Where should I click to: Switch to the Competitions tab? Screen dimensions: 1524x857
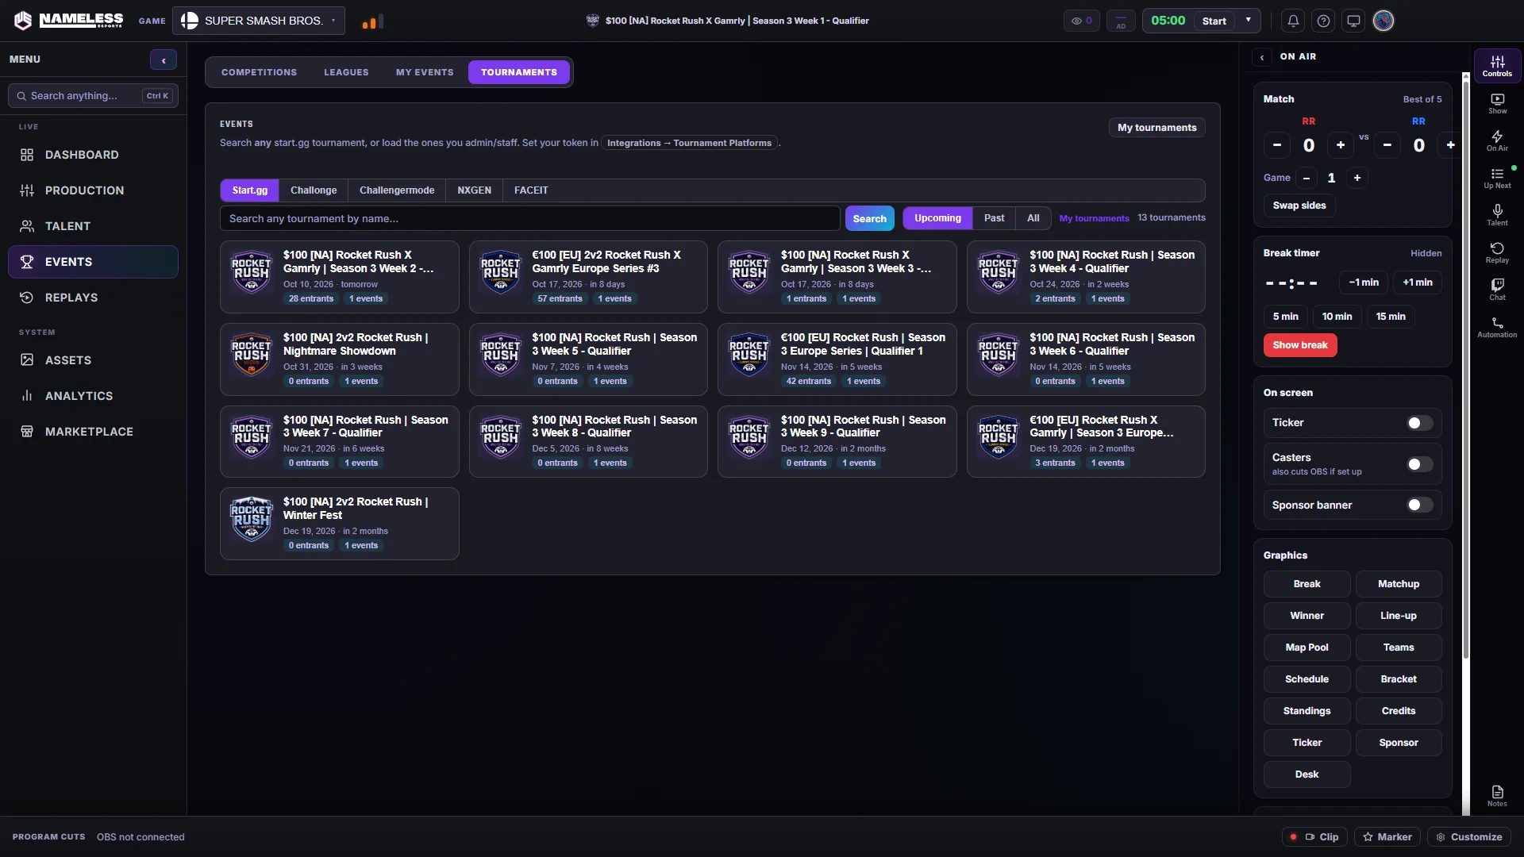pyautogui.click(x=259, y=72)
